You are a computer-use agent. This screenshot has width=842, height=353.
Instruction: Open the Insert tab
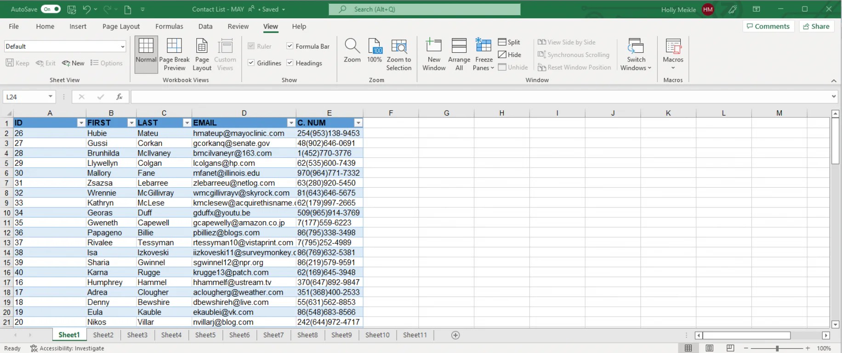(78, 27)
